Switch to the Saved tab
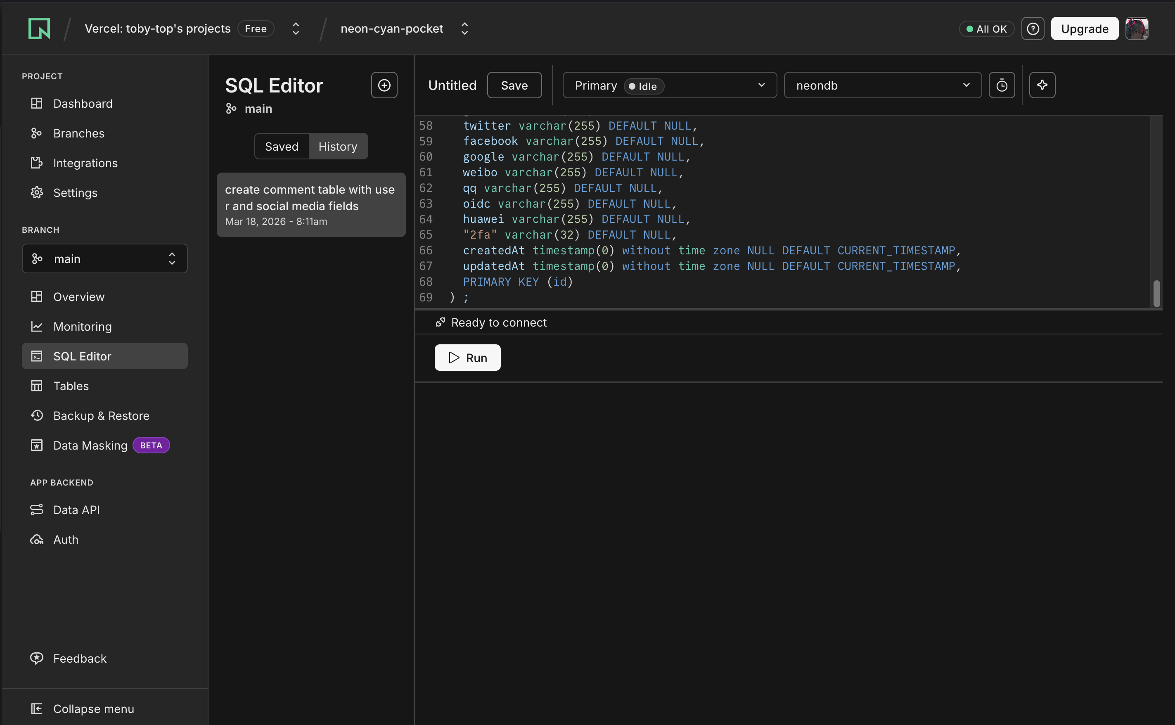 coord(282,147)
